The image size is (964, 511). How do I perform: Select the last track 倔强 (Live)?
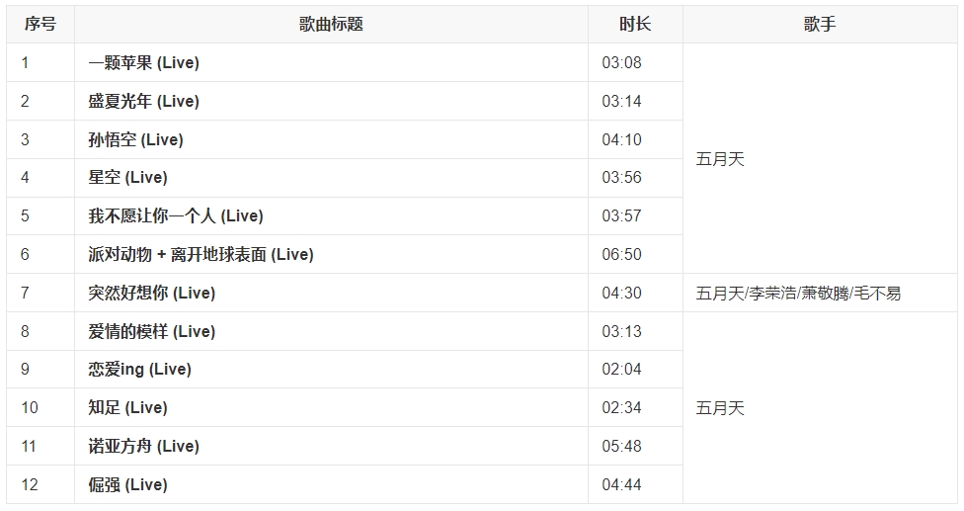(127, 485)
